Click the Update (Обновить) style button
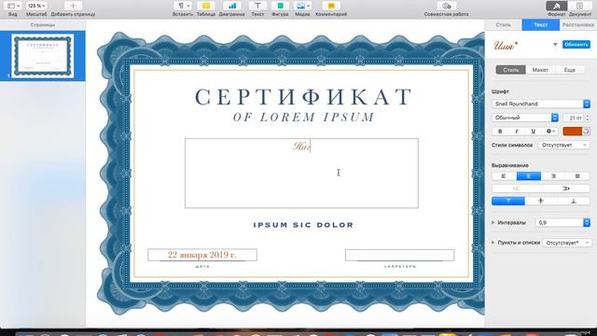The image size is (597, 336). click(x=576, y=45)
